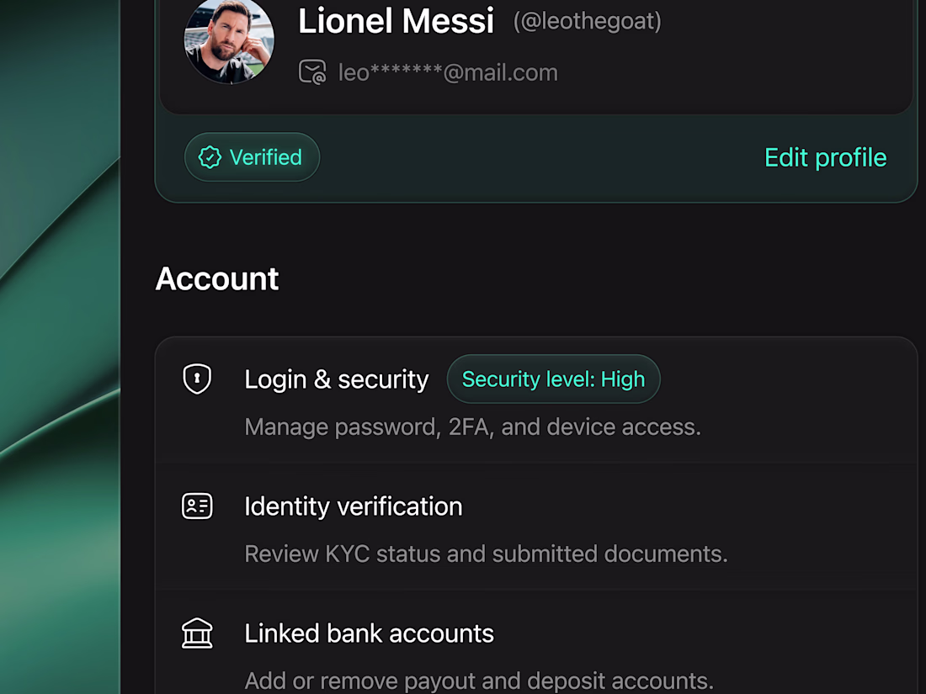This screenshot has width=926, height=694.
Task: Click the Lionel Messi display name
Action: click(x=396, y=21)
